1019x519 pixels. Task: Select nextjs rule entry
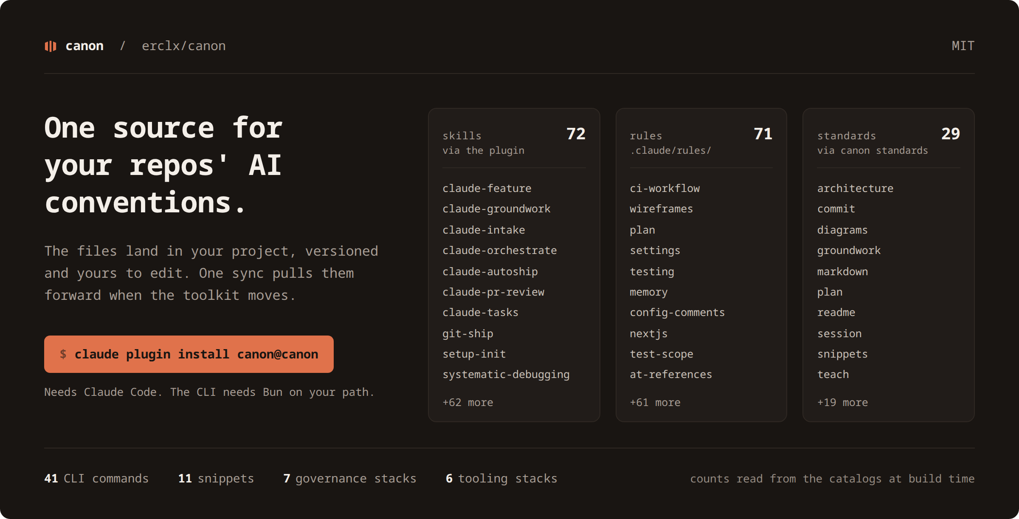coord(648,333)
